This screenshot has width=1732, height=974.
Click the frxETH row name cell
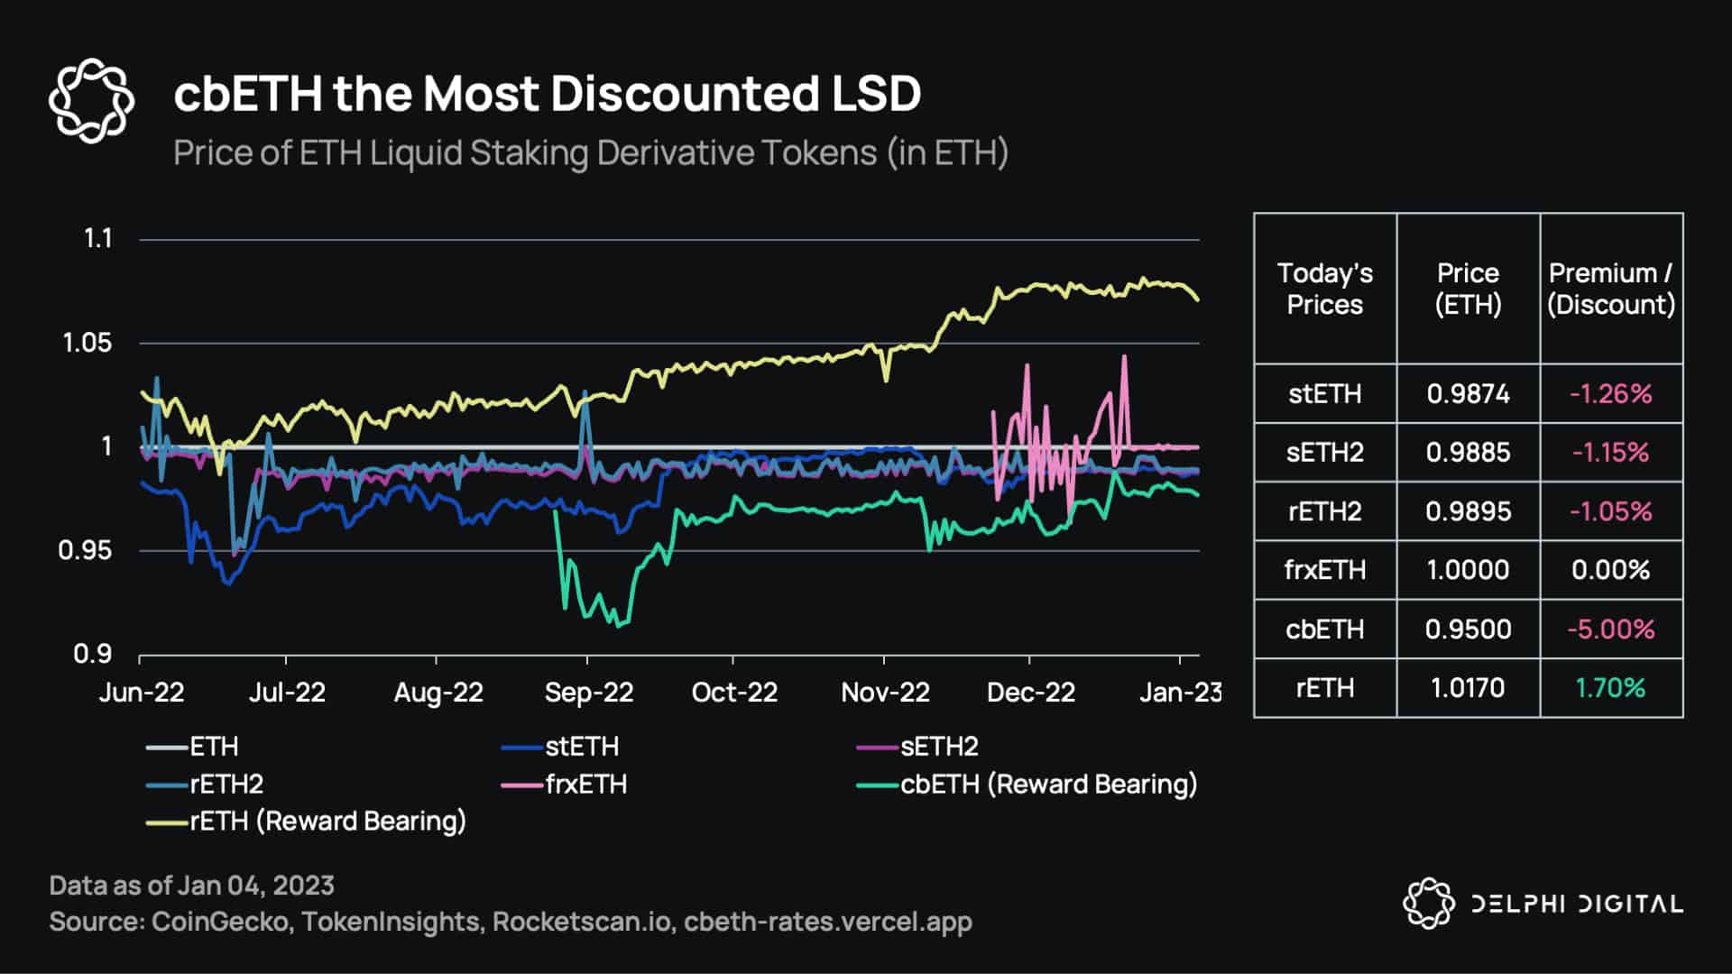pos(1325,570)
